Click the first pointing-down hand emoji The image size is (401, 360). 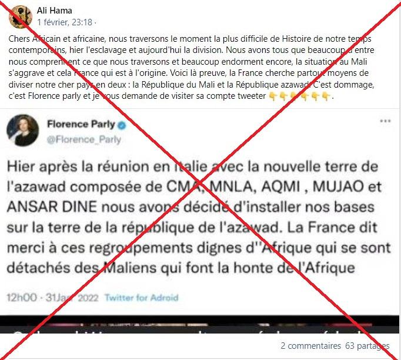(x=273, y=96)
